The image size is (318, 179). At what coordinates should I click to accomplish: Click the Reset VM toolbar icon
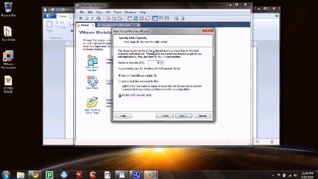pyautogui.click(x=98, y=18)
